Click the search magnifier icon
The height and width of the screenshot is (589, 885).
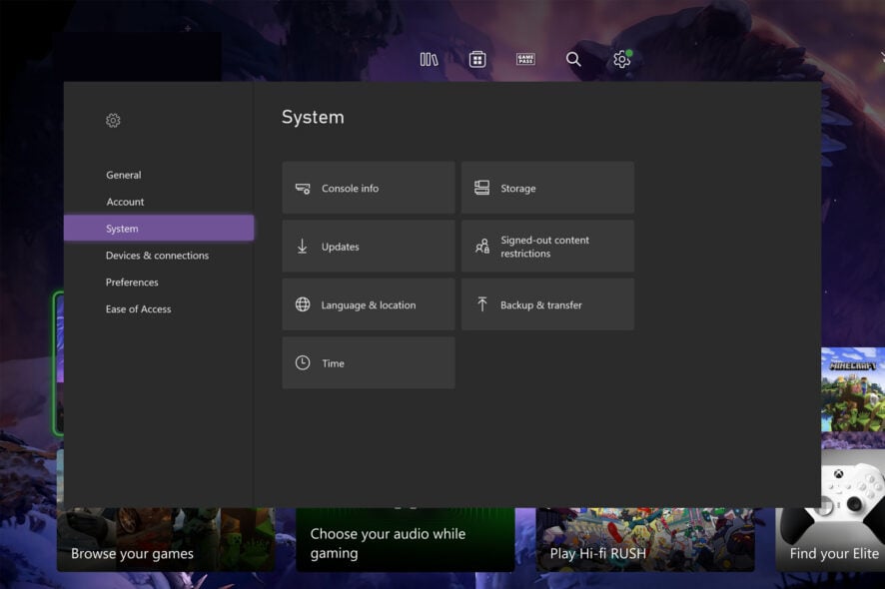click(573, 59)
